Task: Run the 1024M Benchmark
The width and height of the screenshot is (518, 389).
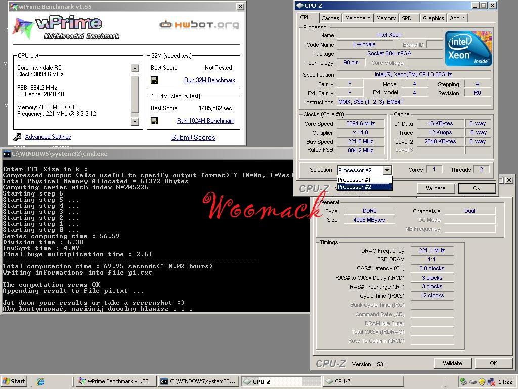Action: click(x=205, y=121)
